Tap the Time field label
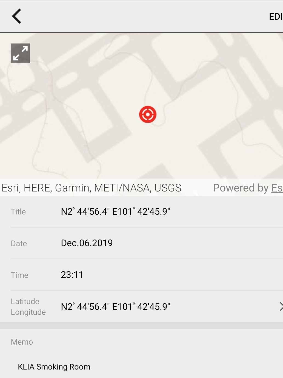 coord(19,275)
